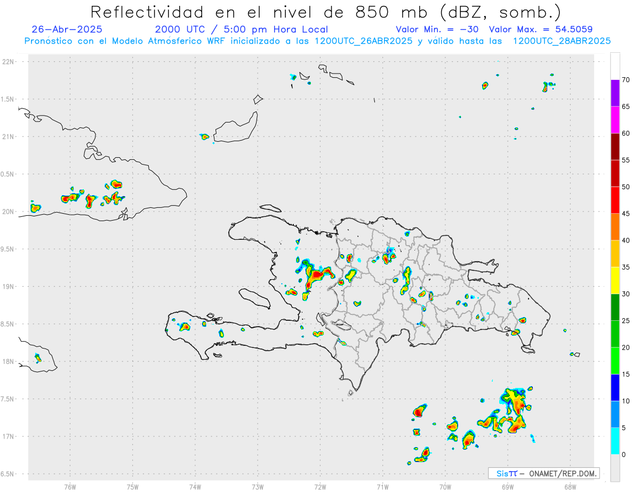Click the date text '26-Abr-2025'

click(67, 29)
